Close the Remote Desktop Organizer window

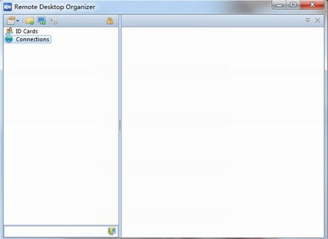tap(312, 5)
